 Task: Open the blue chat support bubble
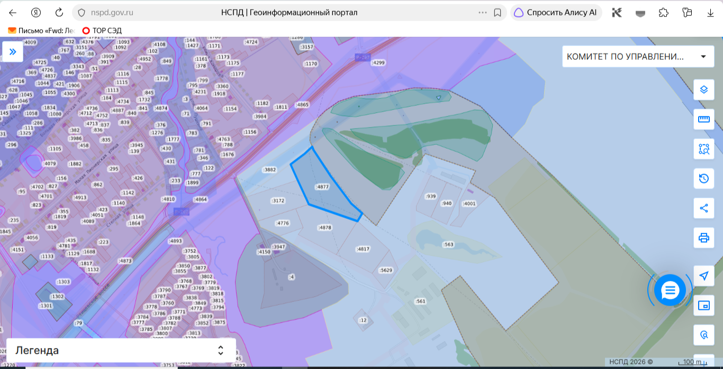pyautogui.click(x=670, y=290)
